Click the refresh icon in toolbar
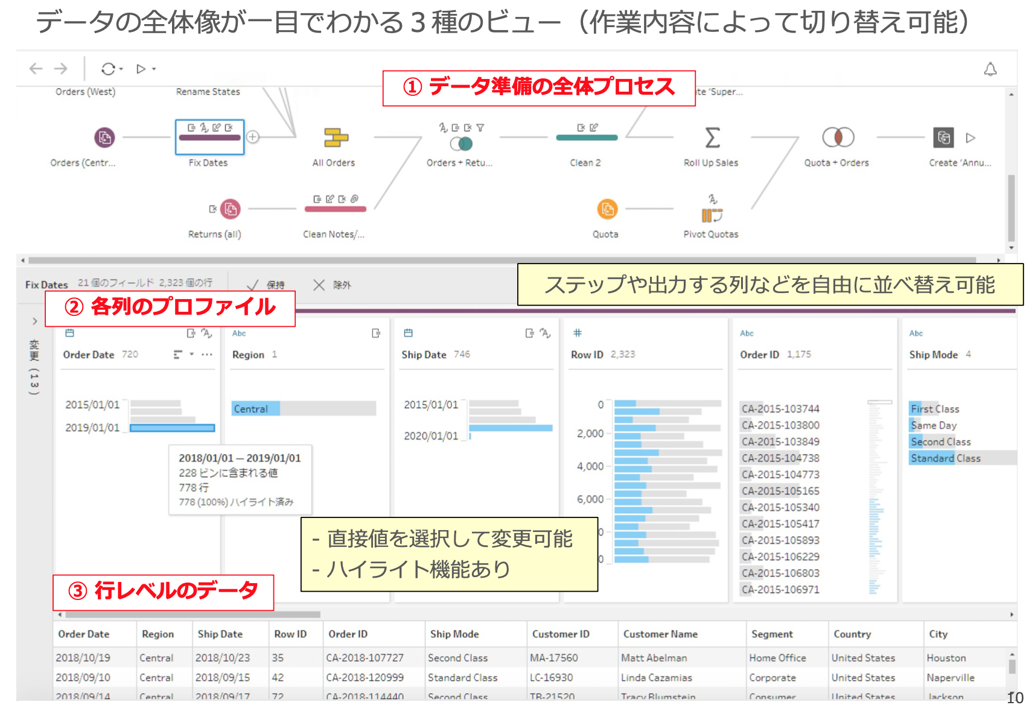Viewport: 1032px width, 708px height. 108,69
